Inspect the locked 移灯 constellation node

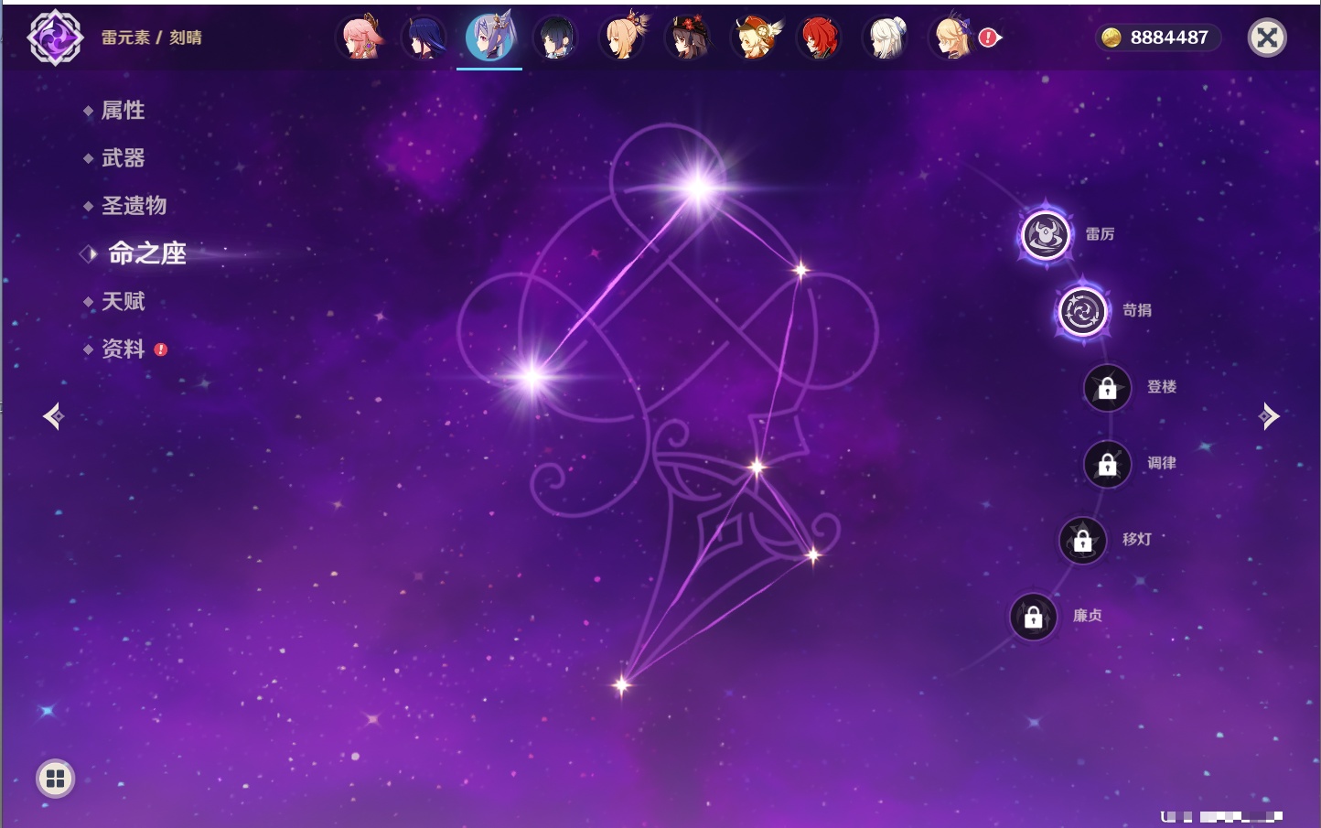tap(1082, 541)
